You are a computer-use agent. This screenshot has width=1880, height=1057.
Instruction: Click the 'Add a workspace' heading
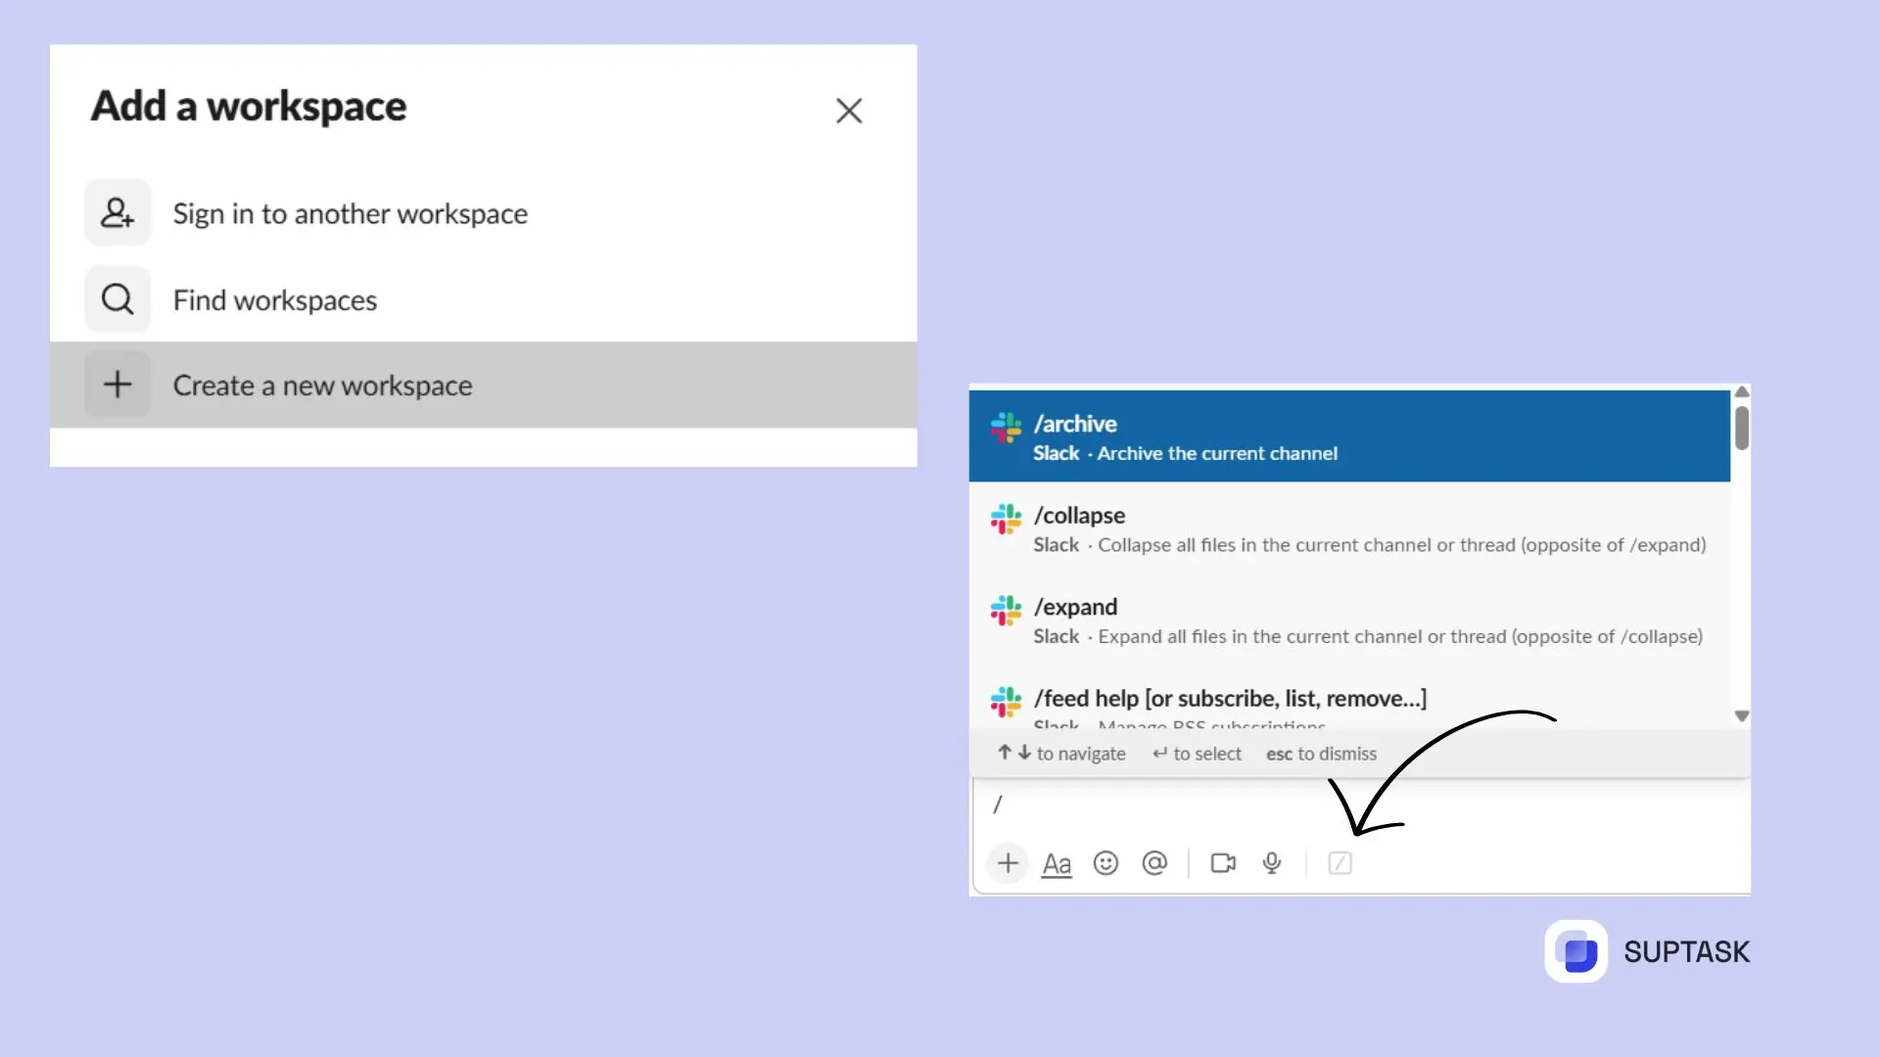pyautogui.click(x=249, y=106)
